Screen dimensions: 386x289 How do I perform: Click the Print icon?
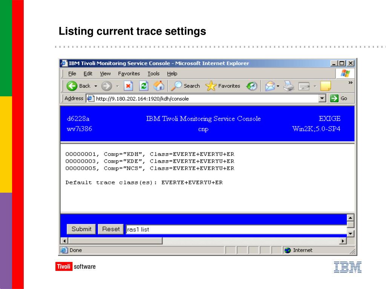(288, 86)
